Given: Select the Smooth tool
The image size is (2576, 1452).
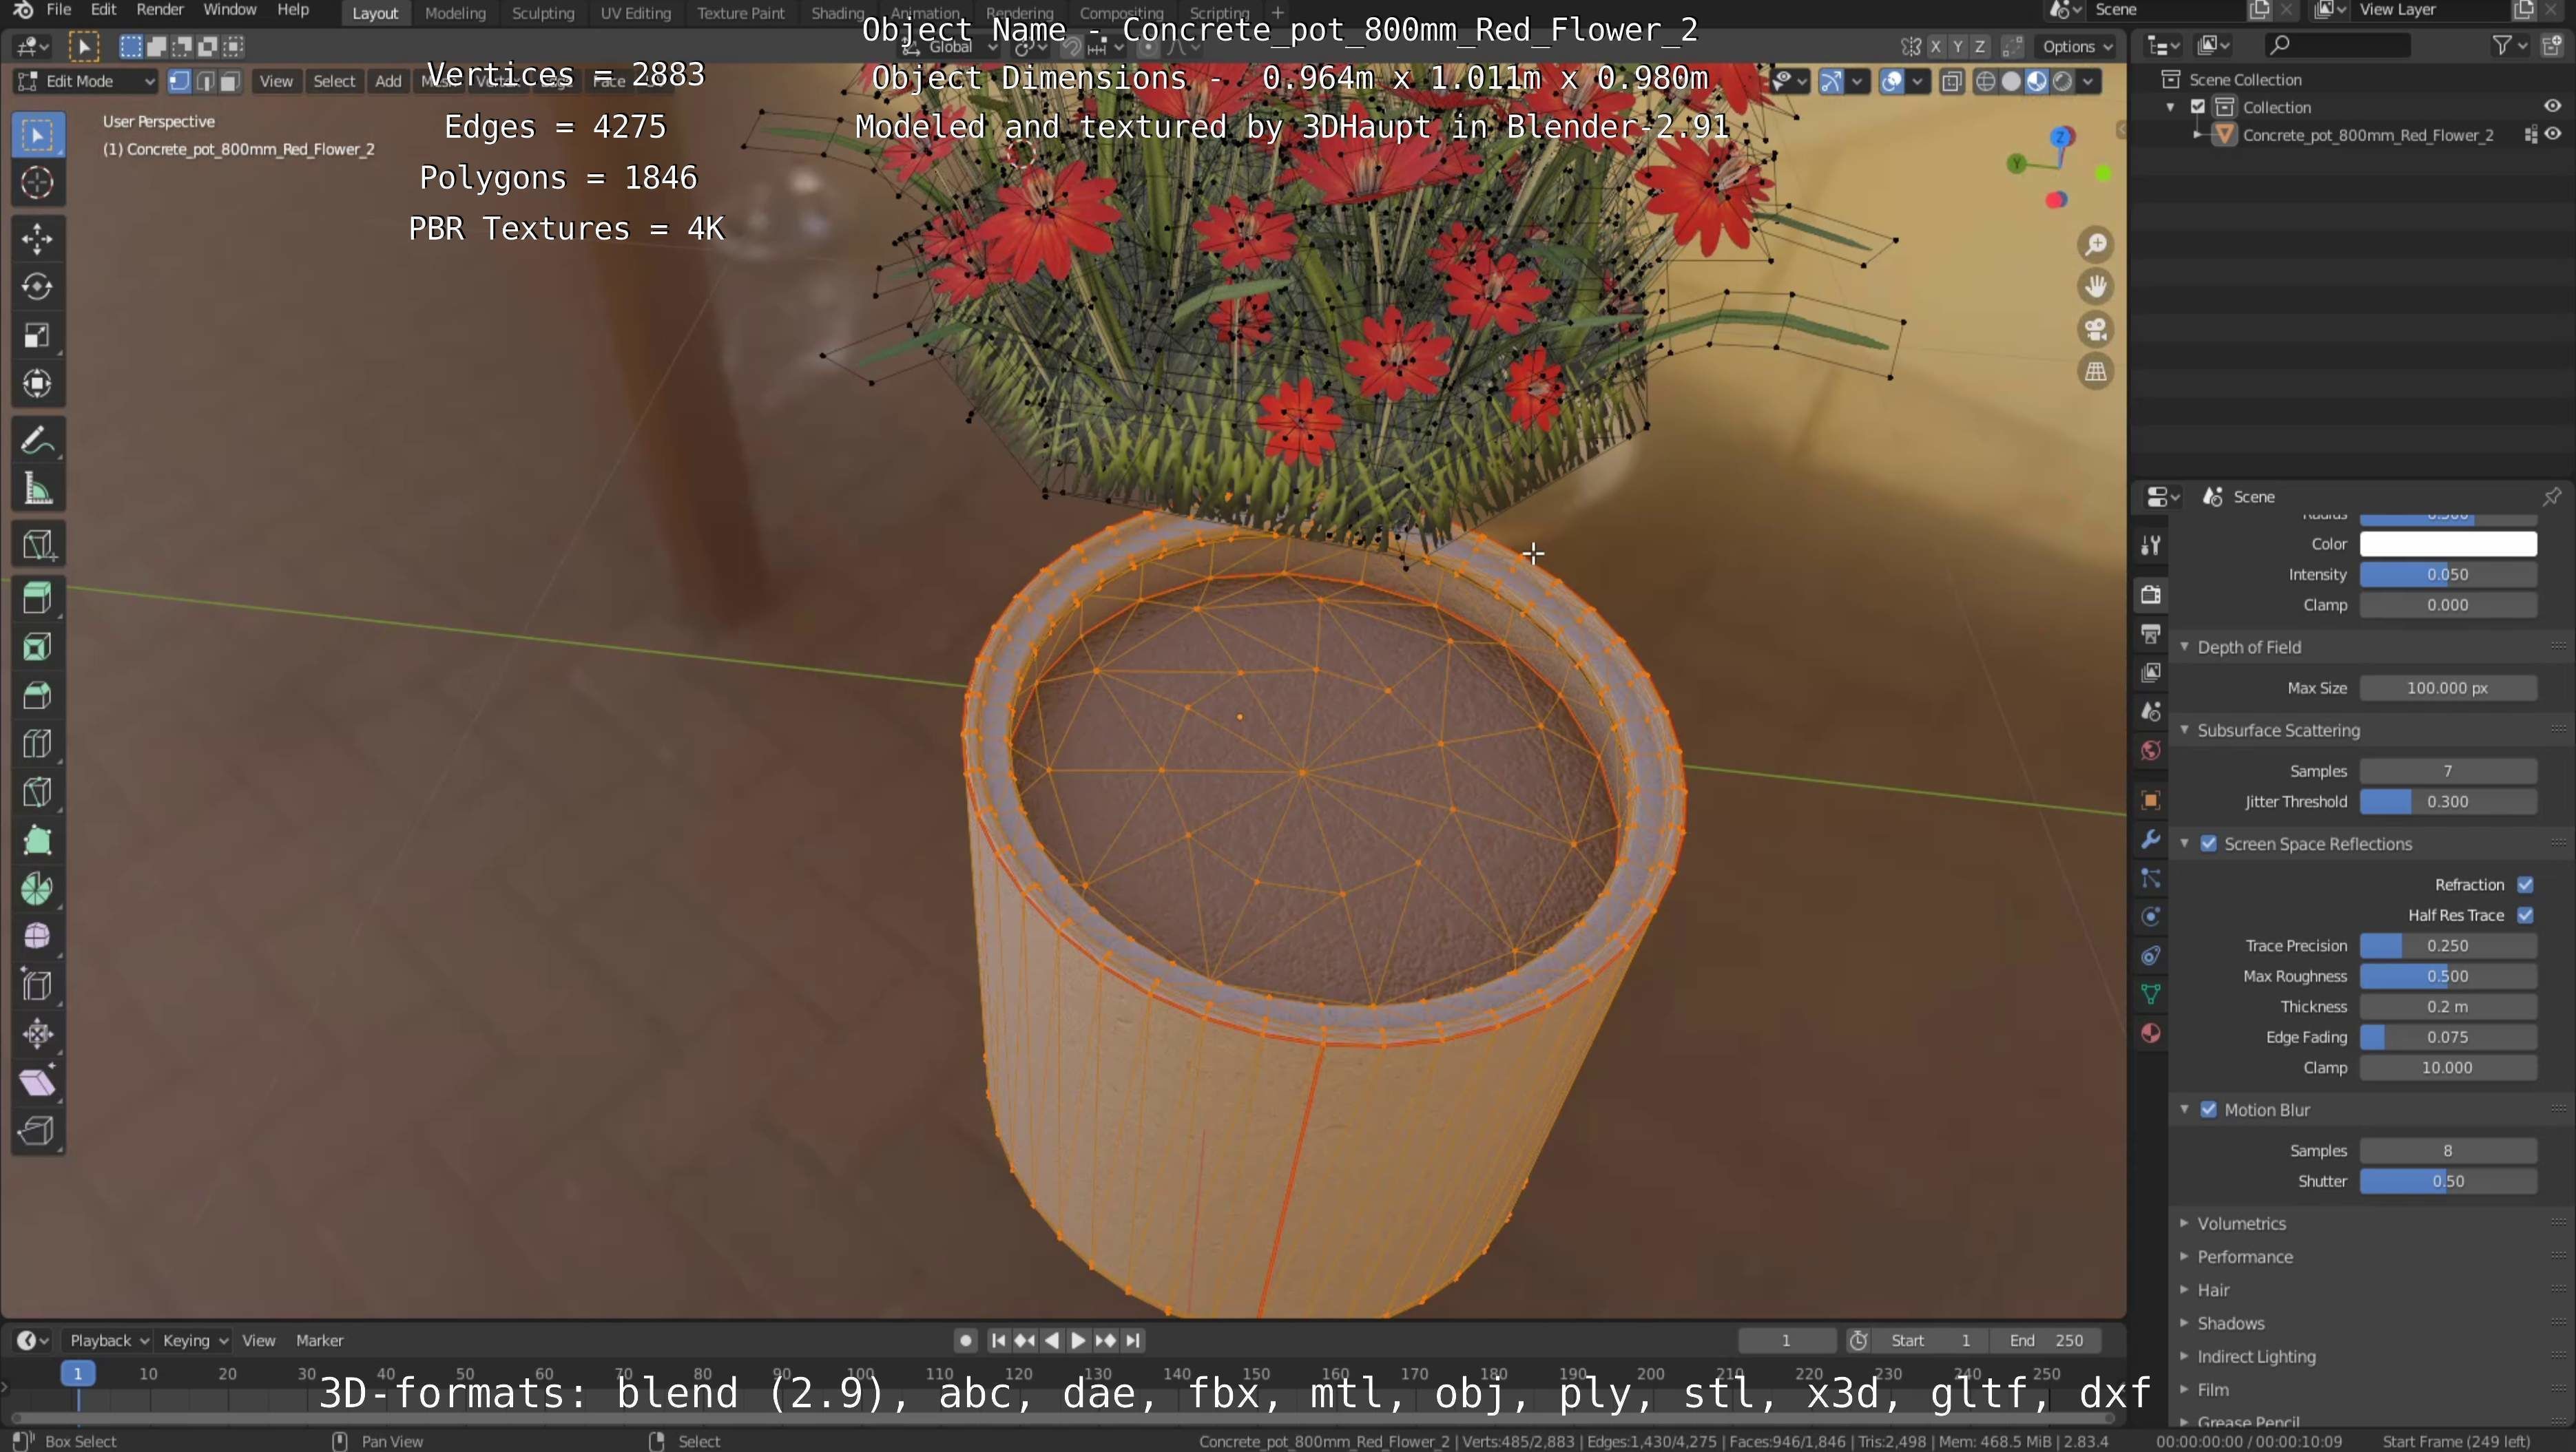Looking at the screenshot, I should point(37,937).
